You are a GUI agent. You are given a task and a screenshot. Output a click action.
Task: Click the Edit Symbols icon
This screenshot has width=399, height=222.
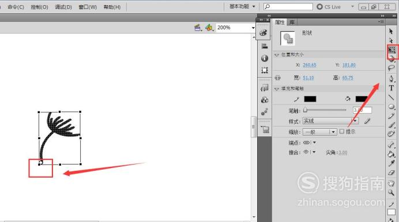pyautogui.click(x=209, y=28)
